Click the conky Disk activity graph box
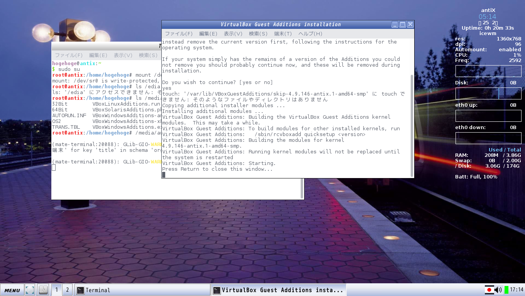Viewport: 525px width, 296px height. 488,94
